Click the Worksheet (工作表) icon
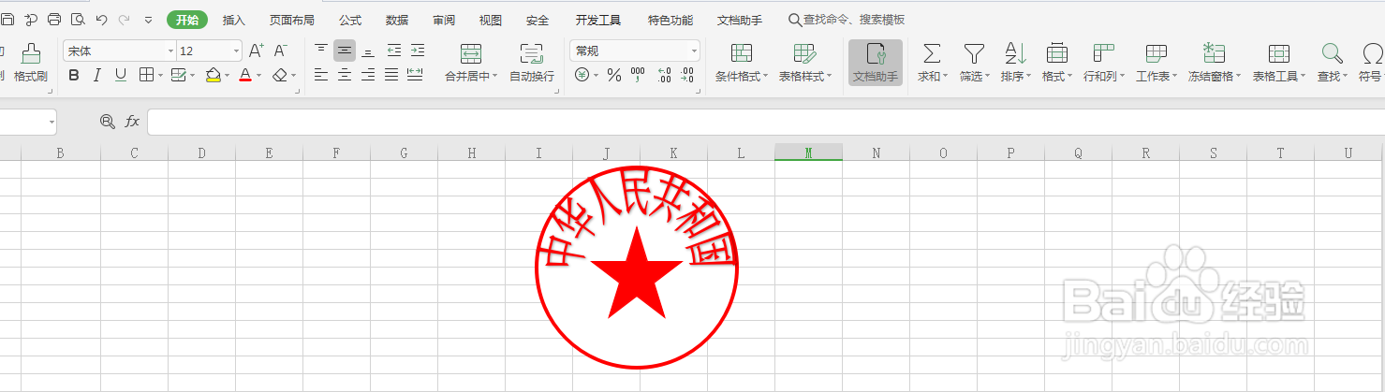The width and height of the screenshot is (1385, 392). point(1157,53)
